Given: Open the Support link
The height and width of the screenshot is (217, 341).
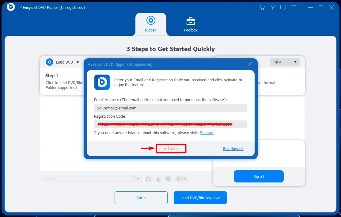Looking at the screenshot, I should [x=206, y=133].
